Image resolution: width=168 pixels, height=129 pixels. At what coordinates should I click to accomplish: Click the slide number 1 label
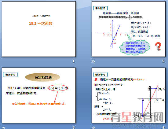(x=74, y=61)
